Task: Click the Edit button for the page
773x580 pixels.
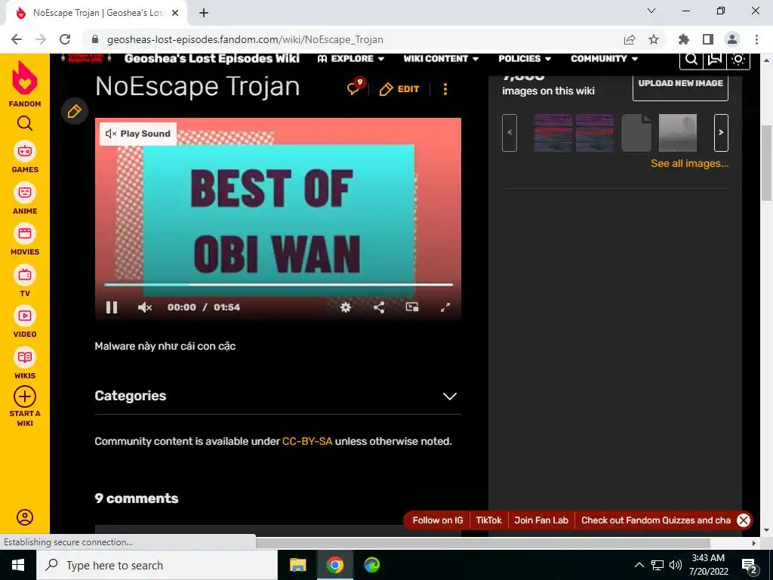Action: tap(399, 89)
